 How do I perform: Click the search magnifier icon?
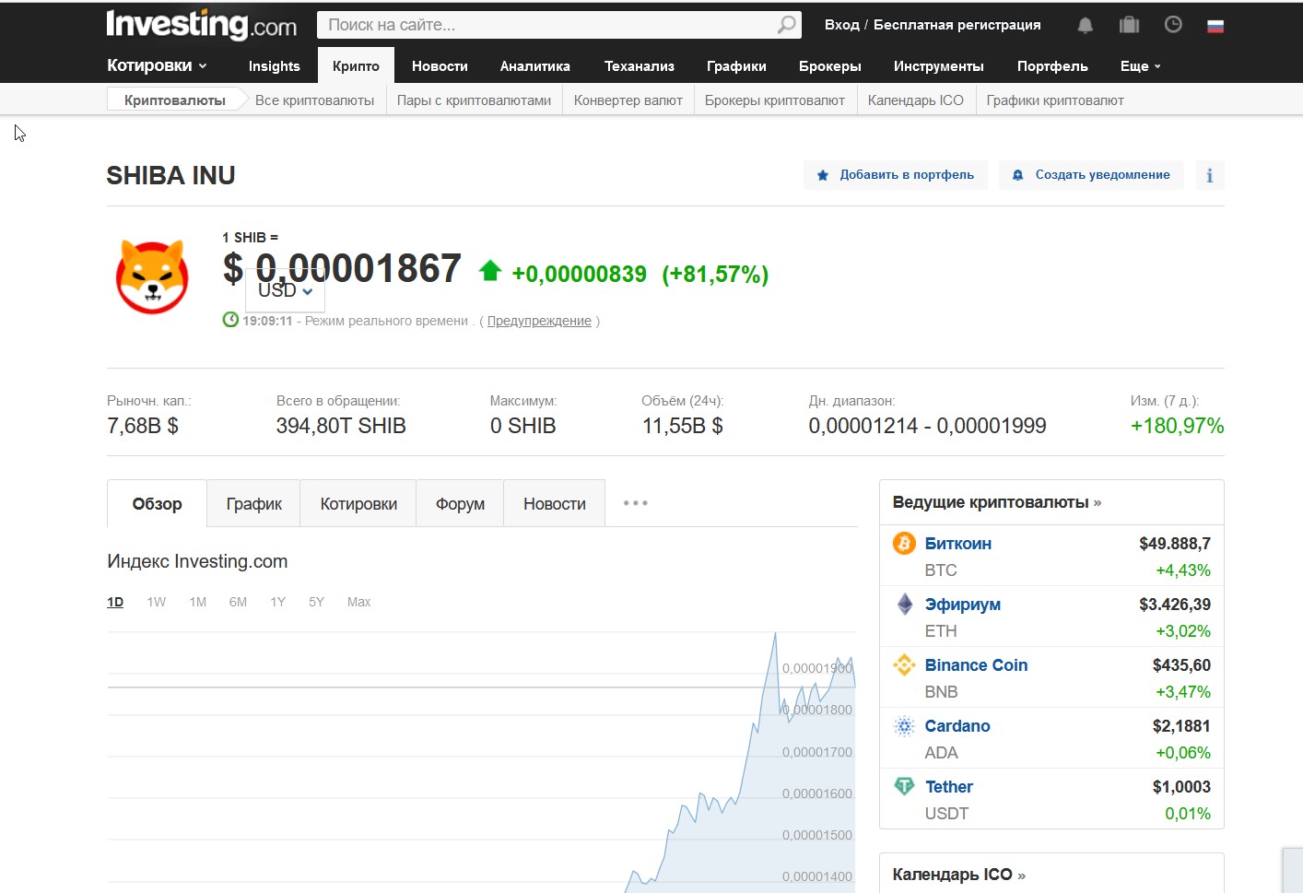[786, 25]
